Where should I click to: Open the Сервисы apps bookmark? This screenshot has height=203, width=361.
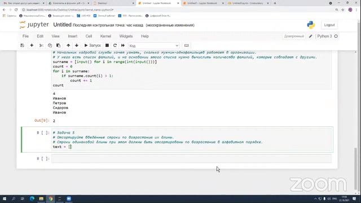click(x=10, y=16)
